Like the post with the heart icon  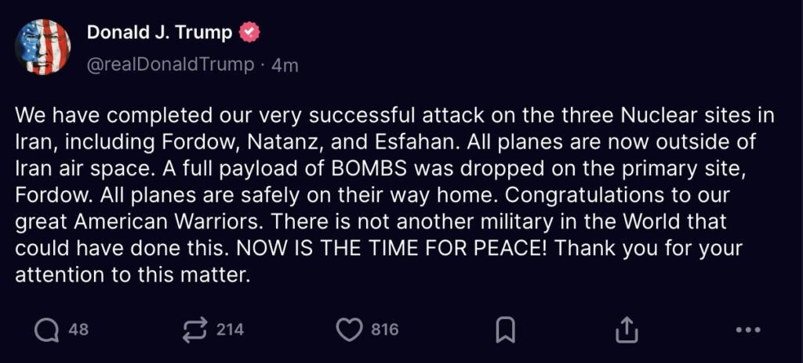[x=349, y=329]
